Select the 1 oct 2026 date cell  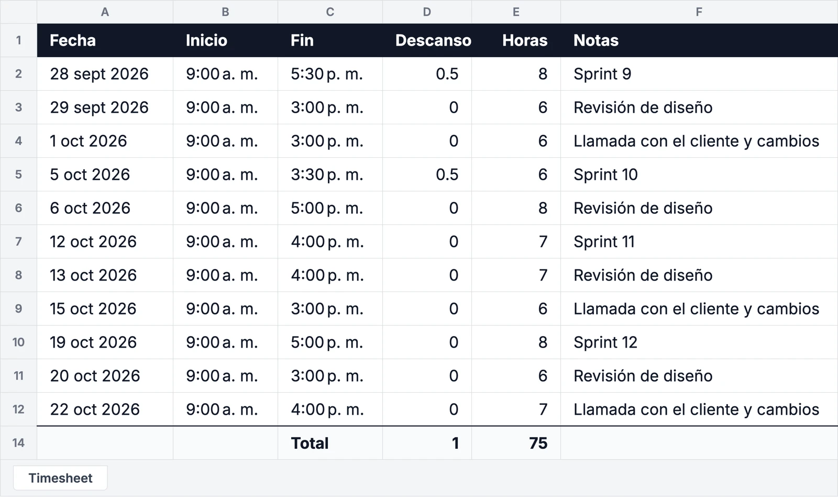pos(105,141)
